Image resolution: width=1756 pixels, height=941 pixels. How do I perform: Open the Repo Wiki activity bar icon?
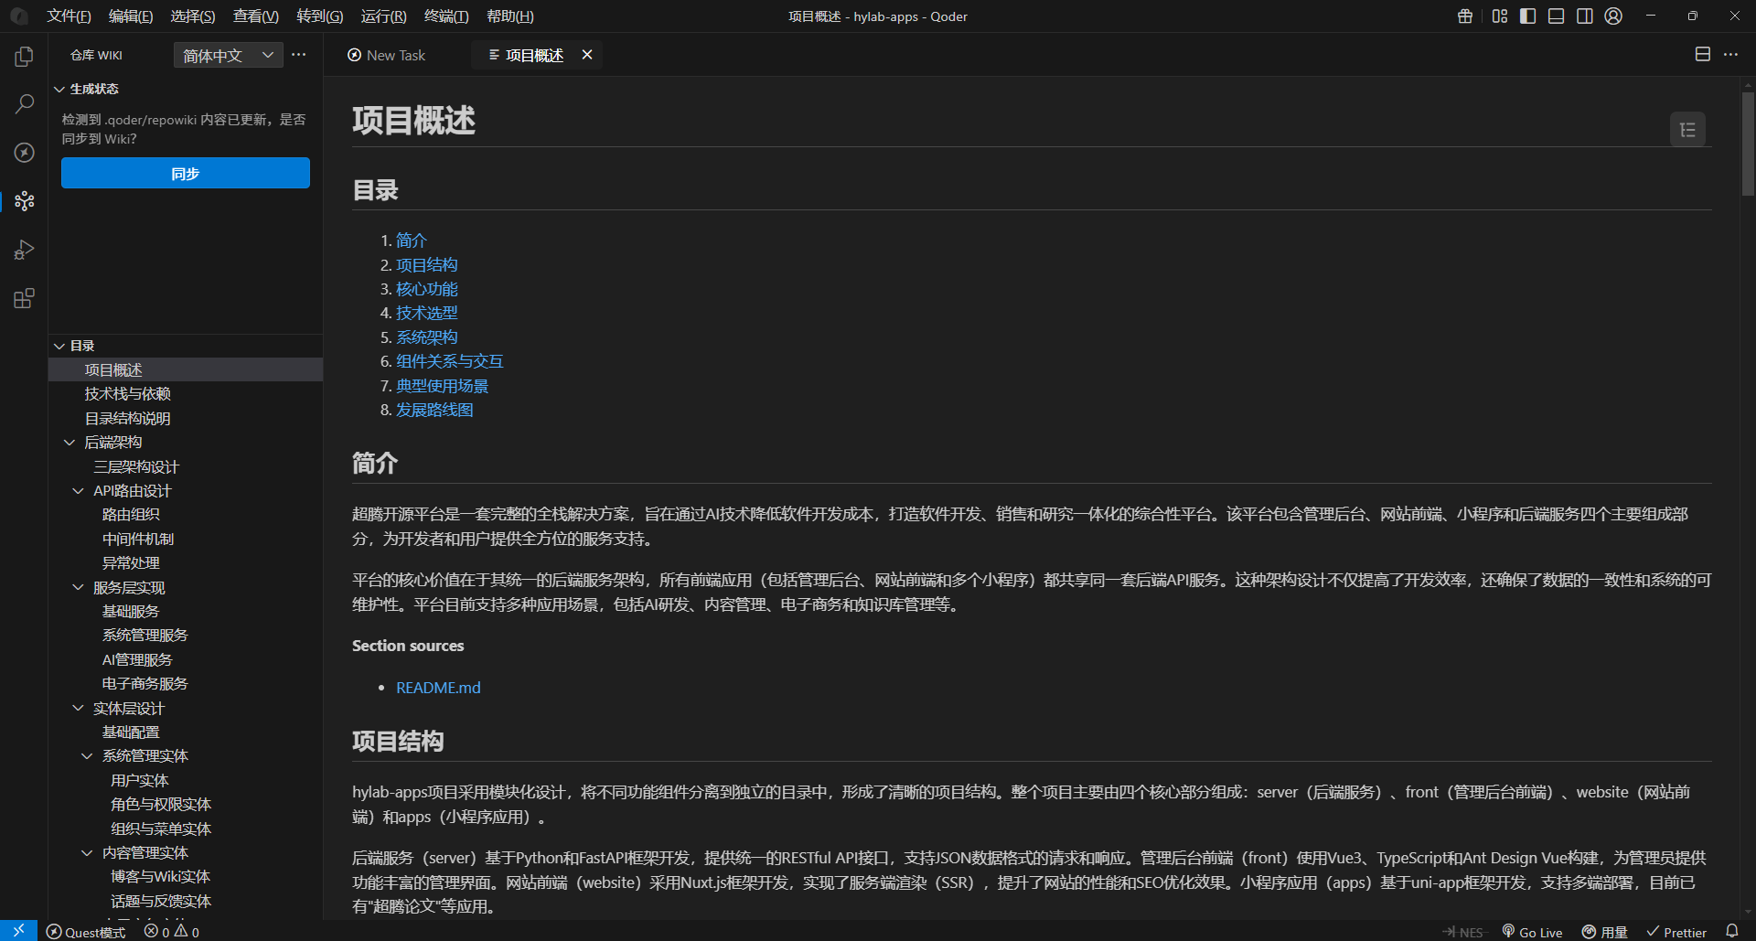coord(24,200)
